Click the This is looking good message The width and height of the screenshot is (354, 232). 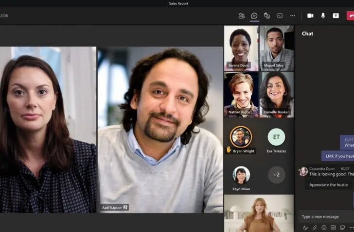(332, 174)
